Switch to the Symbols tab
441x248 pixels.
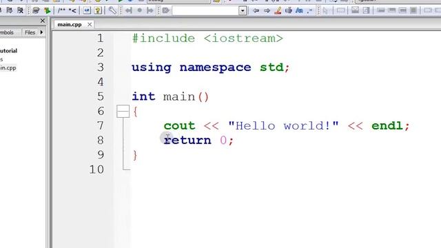7,32
